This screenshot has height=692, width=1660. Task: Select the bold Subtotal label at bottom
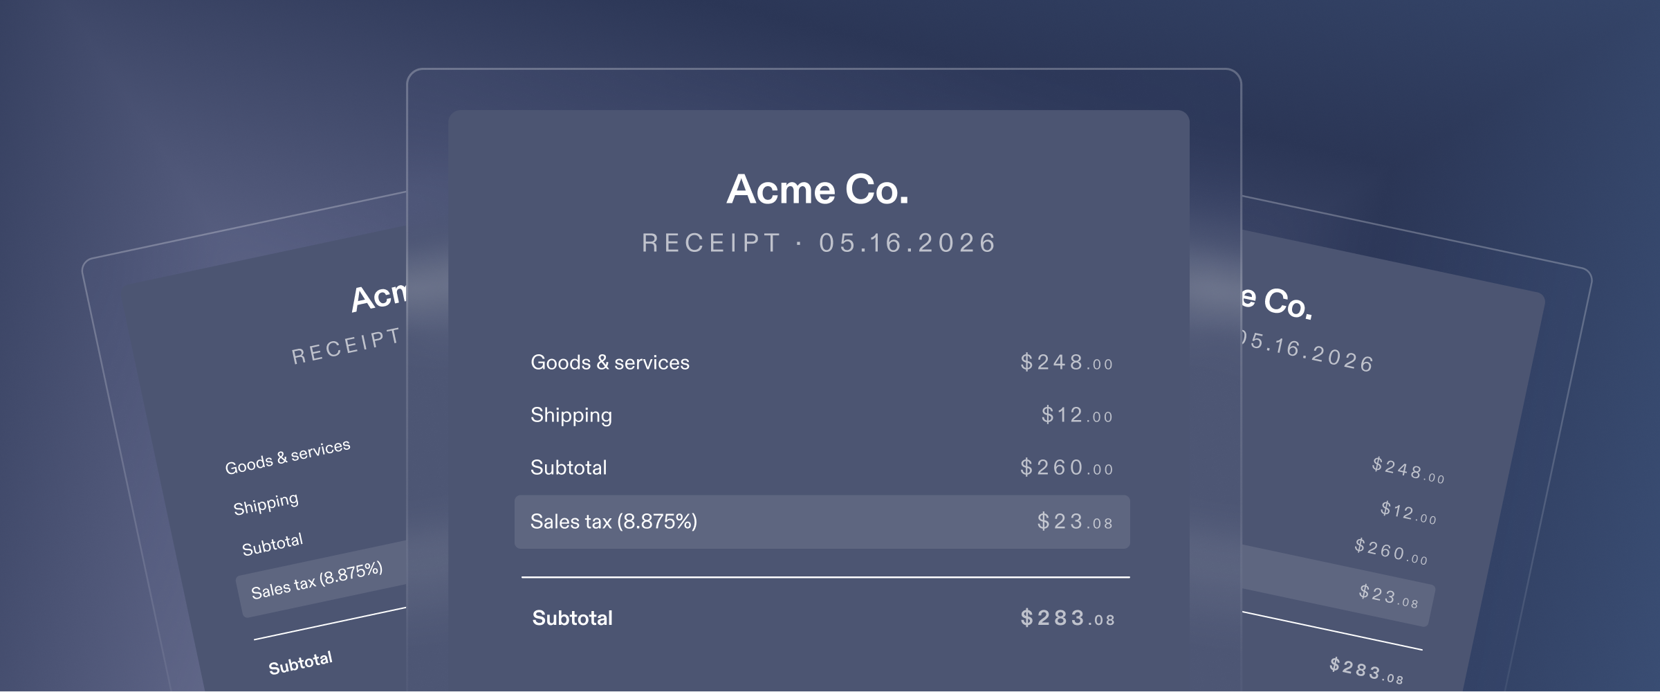(573, 618)
